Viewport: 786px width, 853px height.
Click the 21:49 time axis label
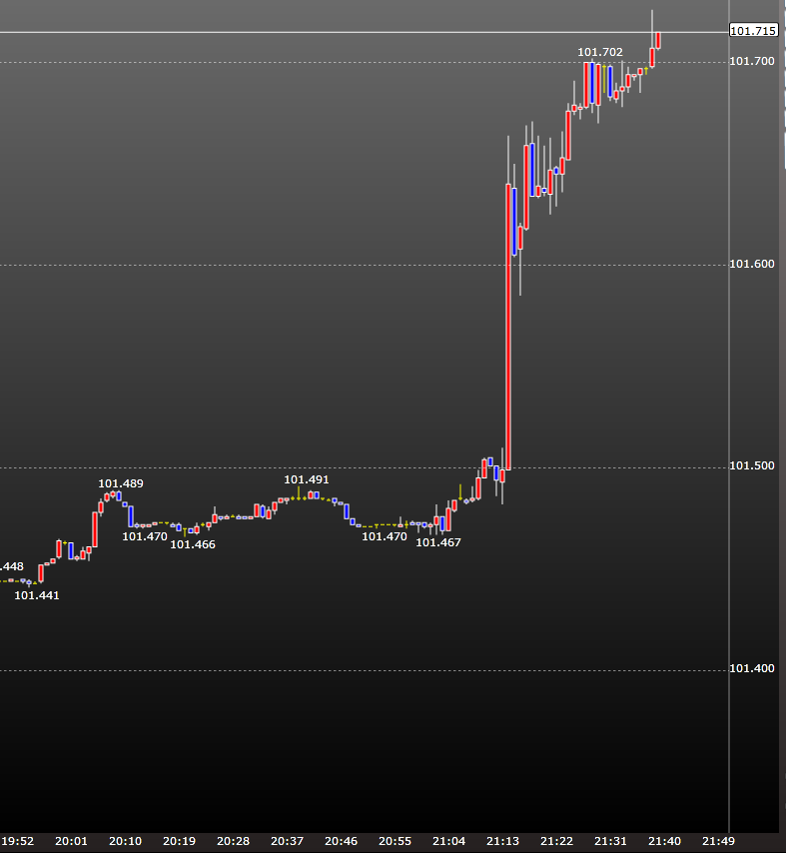coord(718,841)
